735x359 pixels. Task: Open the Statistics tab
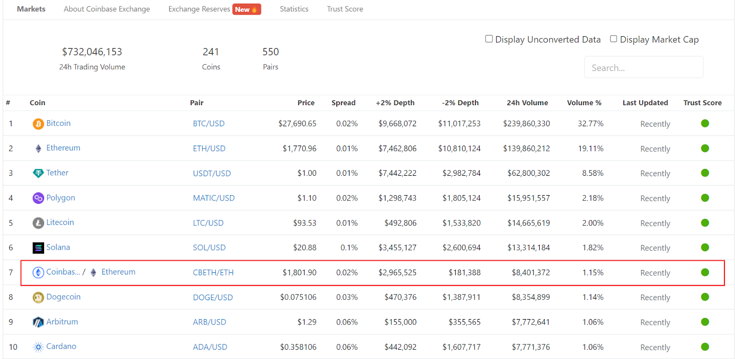[294, 9]
